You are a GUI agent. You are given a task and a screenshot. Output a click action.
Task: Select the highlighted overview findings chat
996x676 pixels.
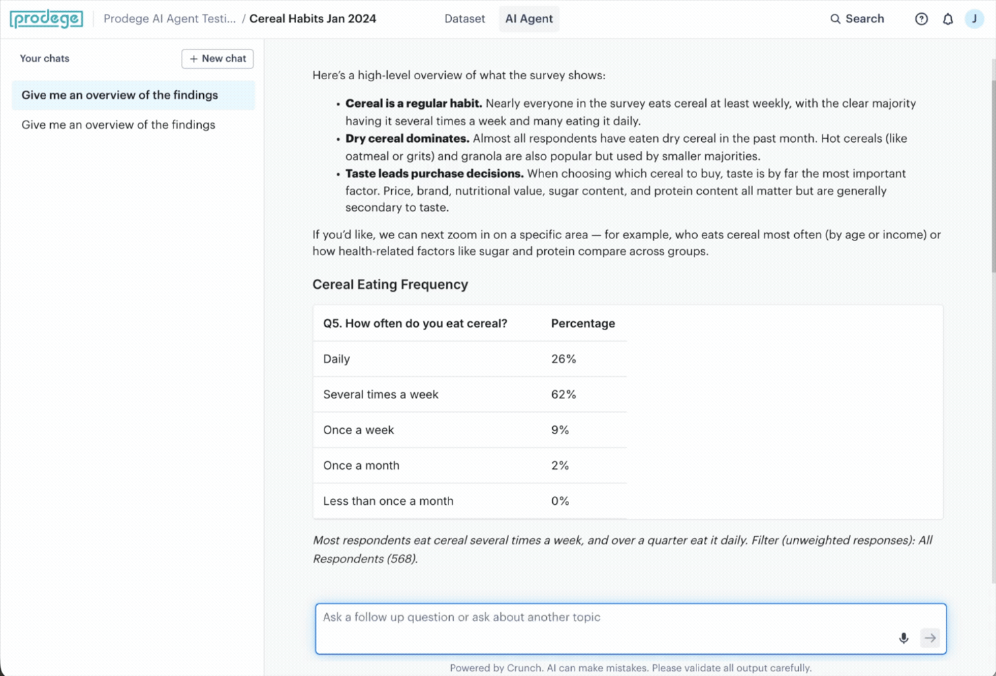pyautogui.click(x=134, y=95)
